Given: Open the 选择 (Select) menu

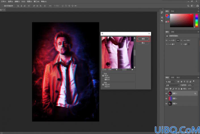Looking at the screenshot, I should [10, 1].
